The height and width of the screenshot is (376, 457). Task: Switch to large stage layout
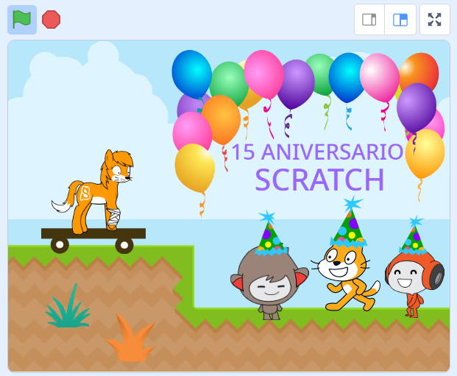(x=400, y=20)
